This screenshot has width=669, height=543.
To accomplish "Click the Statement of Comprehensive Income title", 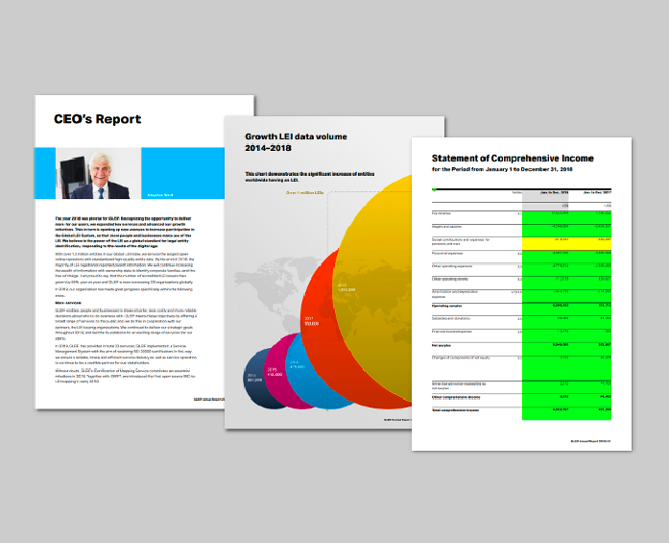I will [513, 158].
